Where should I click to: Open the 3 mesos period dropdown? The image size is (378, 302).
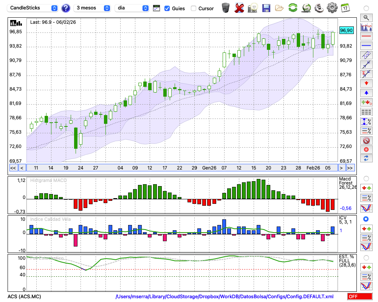[x=92, y=8]
